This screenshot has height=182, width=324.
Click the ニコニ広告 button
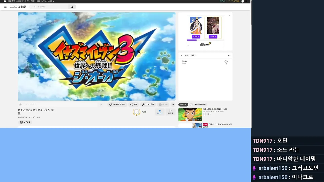pos(148,104)
